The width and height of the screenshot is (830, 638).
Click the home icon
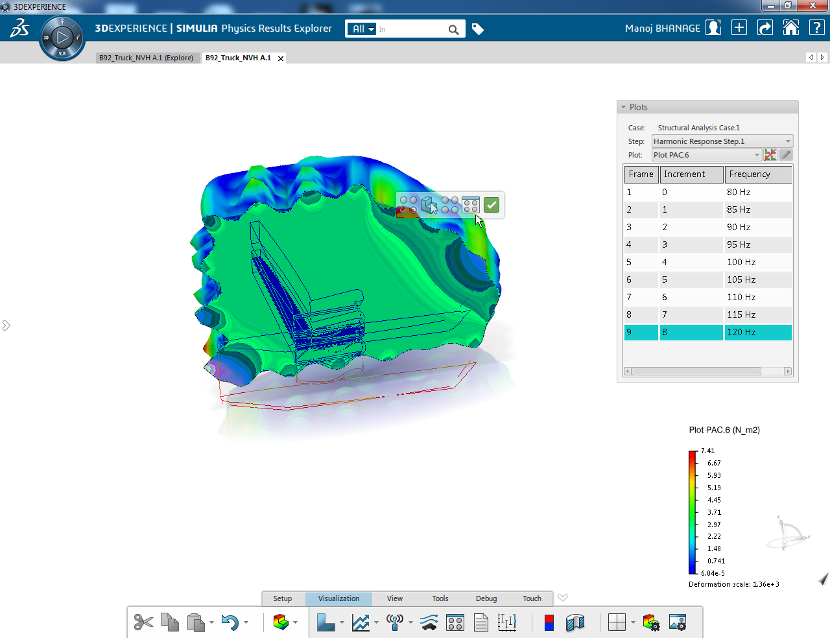coord(791,28)
